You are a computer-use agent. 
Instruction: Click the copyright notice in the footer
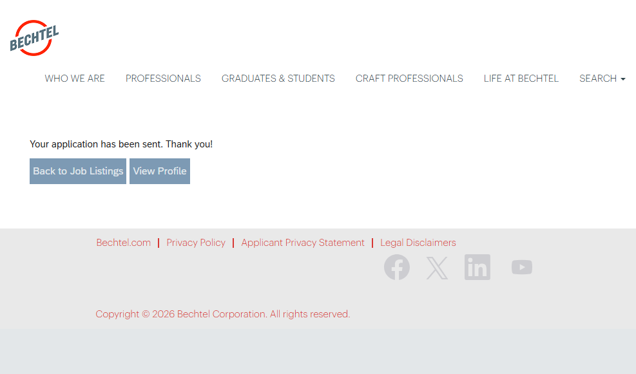click(x=223, y=314)
